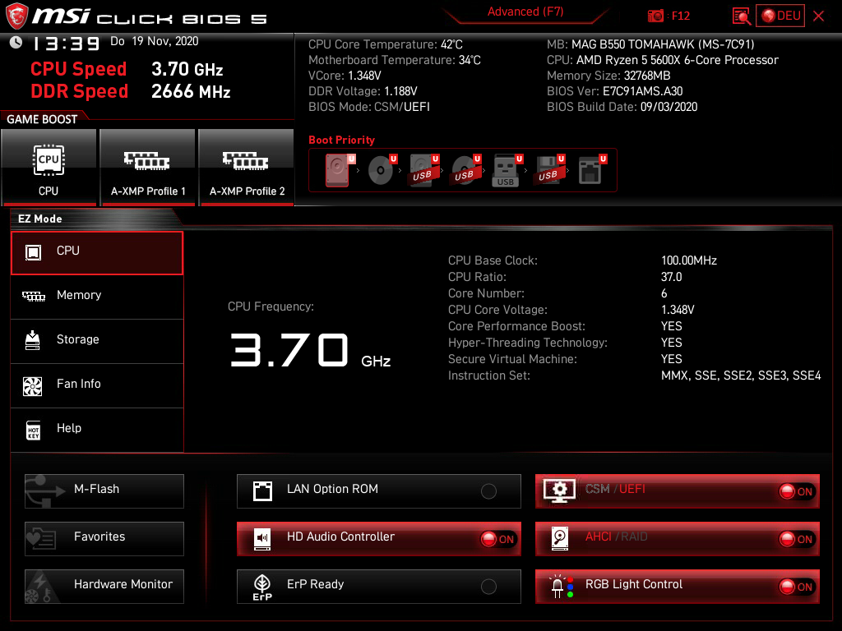Change language via the DEU globe button
This screenshot has height=631, width=842.
pyautogui.click(x=780, y=16)
